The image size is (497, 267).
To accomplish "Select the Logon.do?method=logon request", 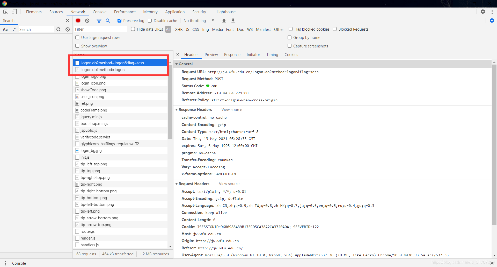I will [120, 70].
